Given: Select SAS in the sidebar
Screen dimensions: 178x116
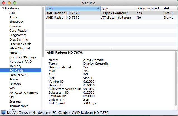Looking at the screenshot, I should [12, 88].
